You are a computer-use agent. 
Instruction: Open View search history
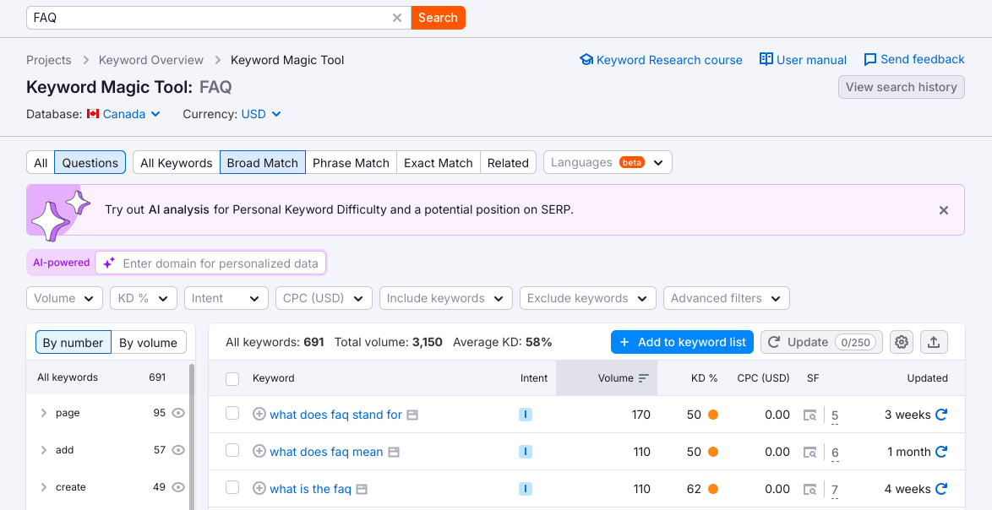click(901, 87)
